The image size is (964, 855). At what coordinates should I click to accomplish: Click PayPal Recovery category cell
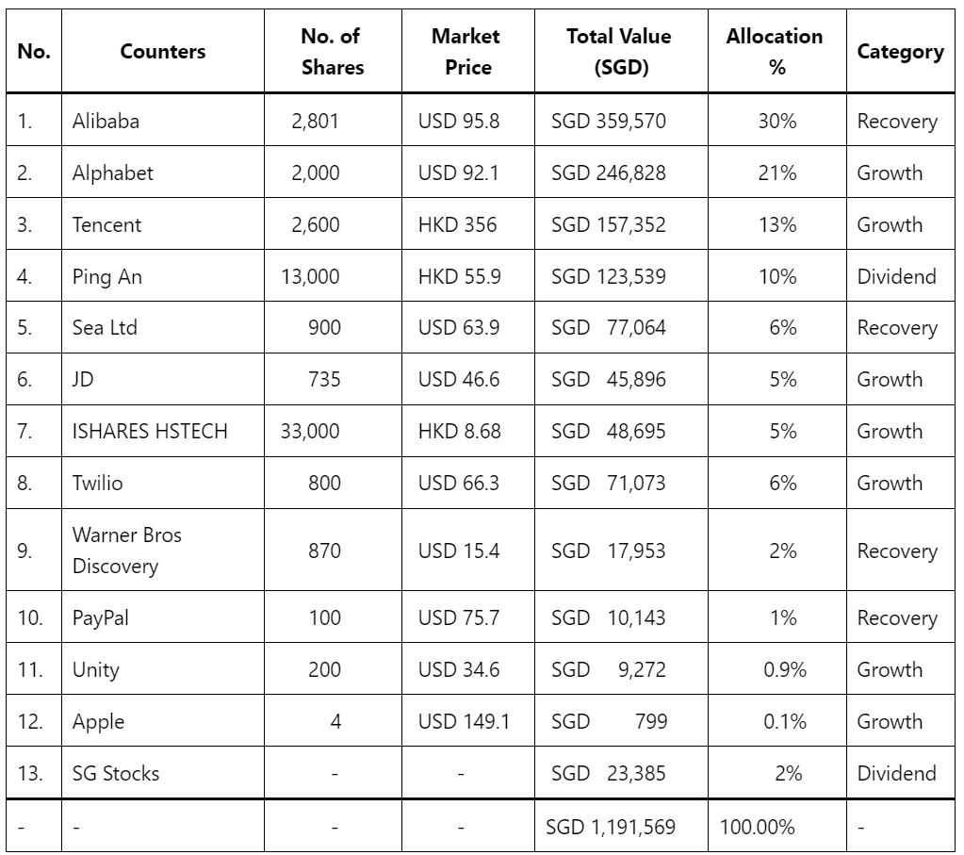point(901,617)
